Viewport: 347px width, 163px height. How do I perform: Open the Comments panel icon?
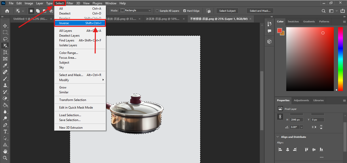click(x=269, y=31)
